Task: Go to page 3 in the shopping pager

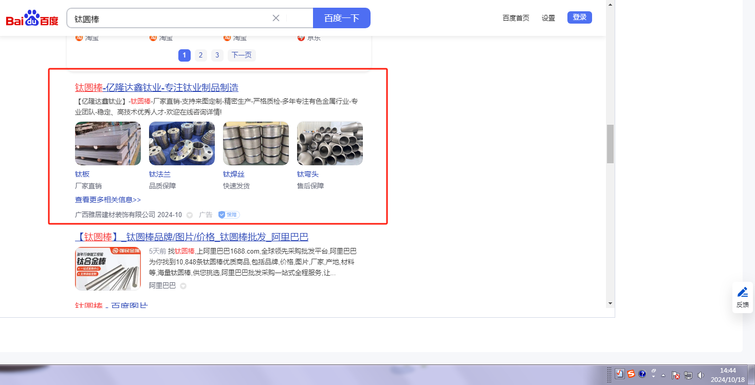Action: point(217,55)
